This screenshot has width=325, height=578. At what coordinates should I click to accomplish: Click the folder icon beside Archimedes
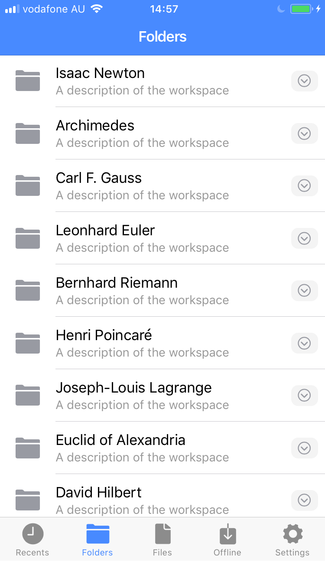pyautogui.click(x=27, y=133)
